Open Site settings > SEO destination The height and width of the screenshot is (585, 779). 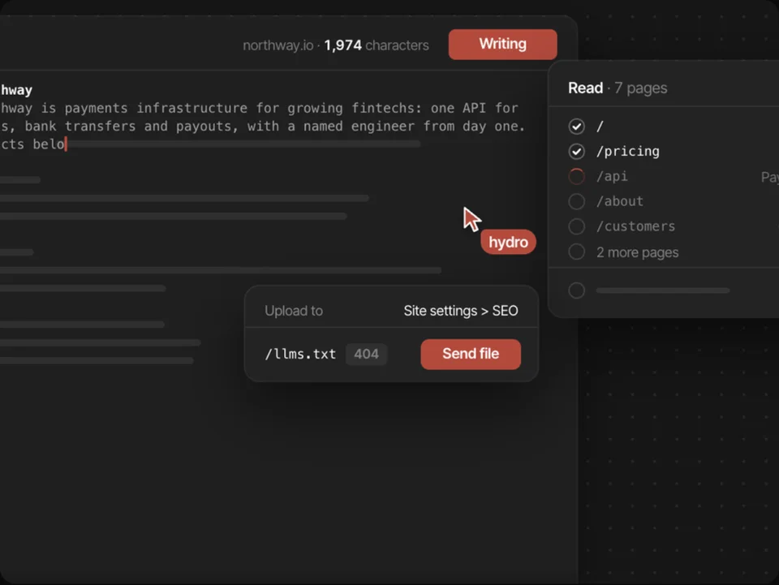click(461, 311)
